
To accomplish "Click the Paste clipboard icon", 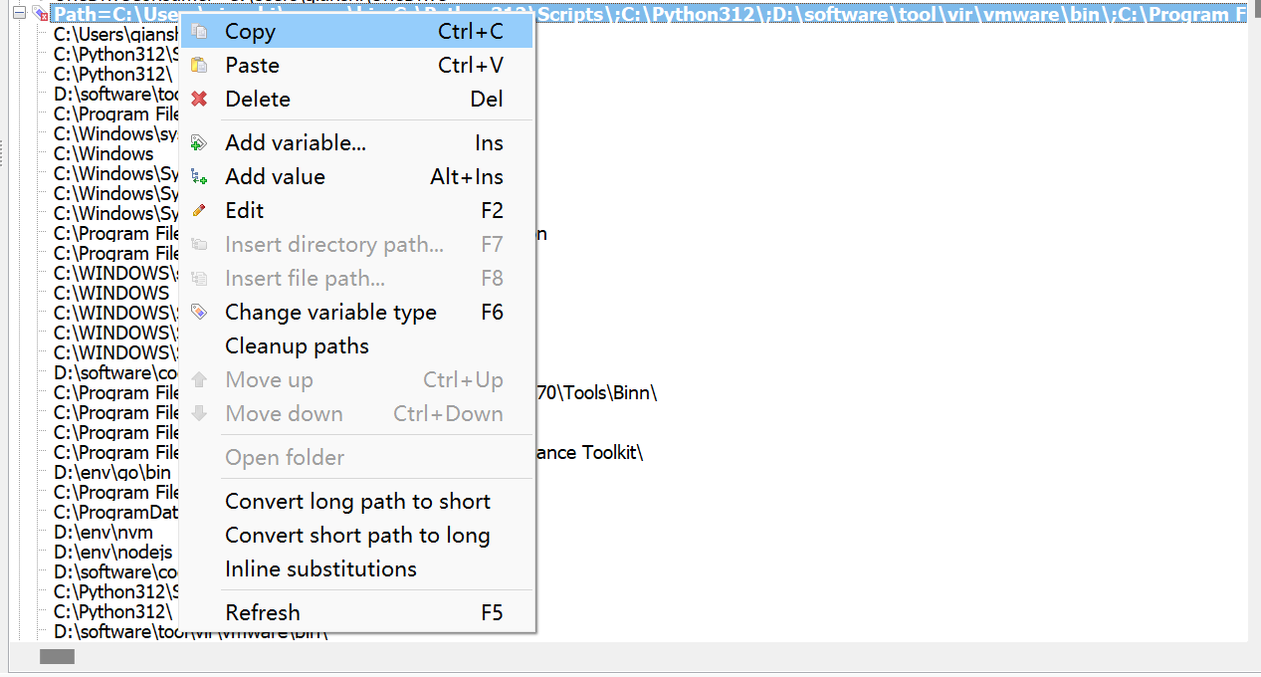I will tap(200, 66).
